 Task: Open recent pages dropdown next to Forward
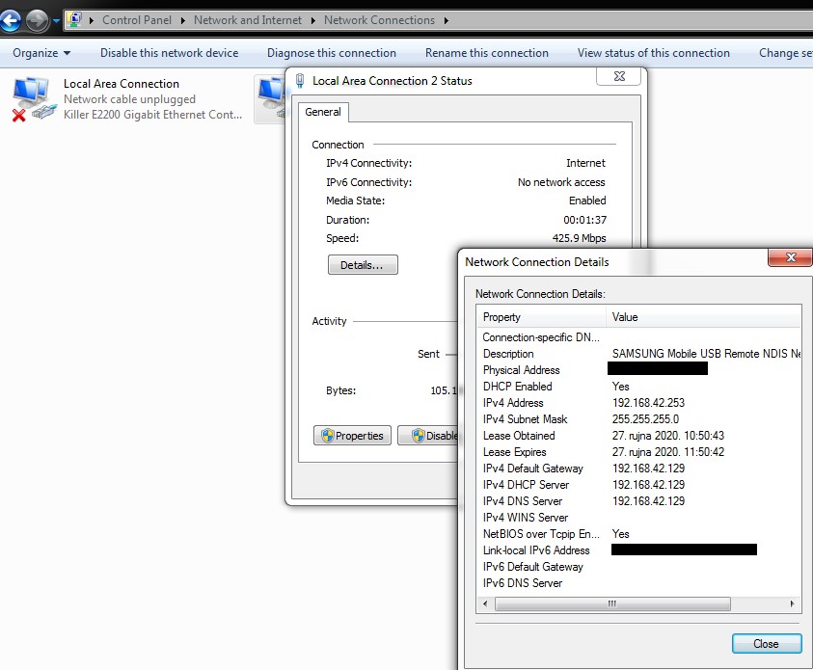(x=56, y=21)
